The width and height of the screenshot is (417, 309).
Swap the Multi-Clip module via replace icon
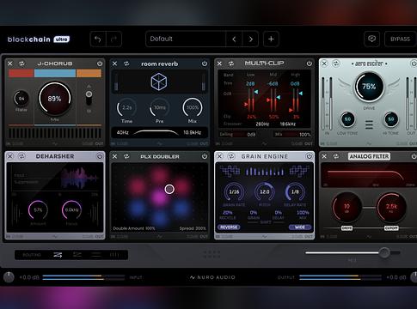[231, 64]
